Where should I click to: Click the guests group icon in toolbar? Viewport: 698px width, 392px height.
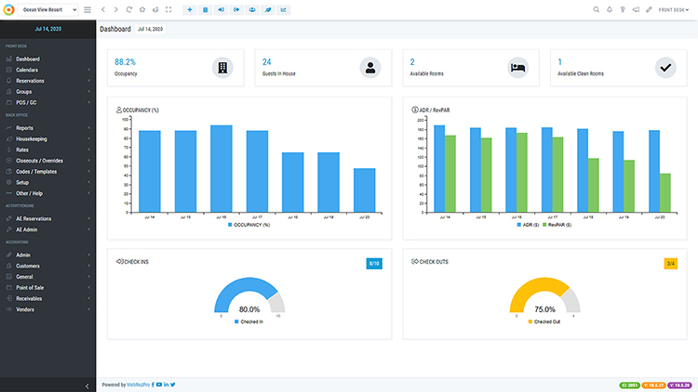[252, 9]
